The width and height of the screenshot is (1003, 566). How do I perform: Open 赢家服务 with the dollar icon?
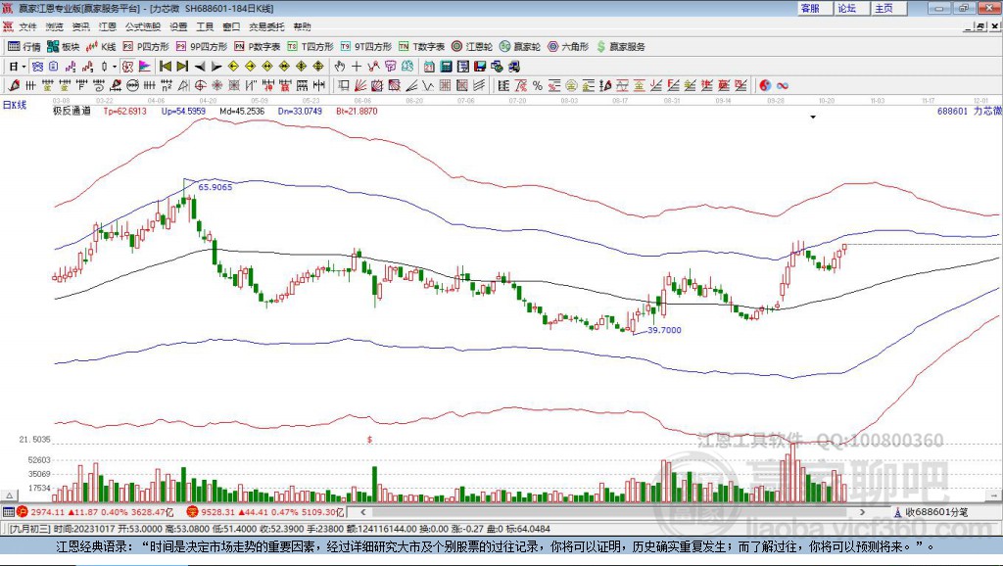[620, 47]
